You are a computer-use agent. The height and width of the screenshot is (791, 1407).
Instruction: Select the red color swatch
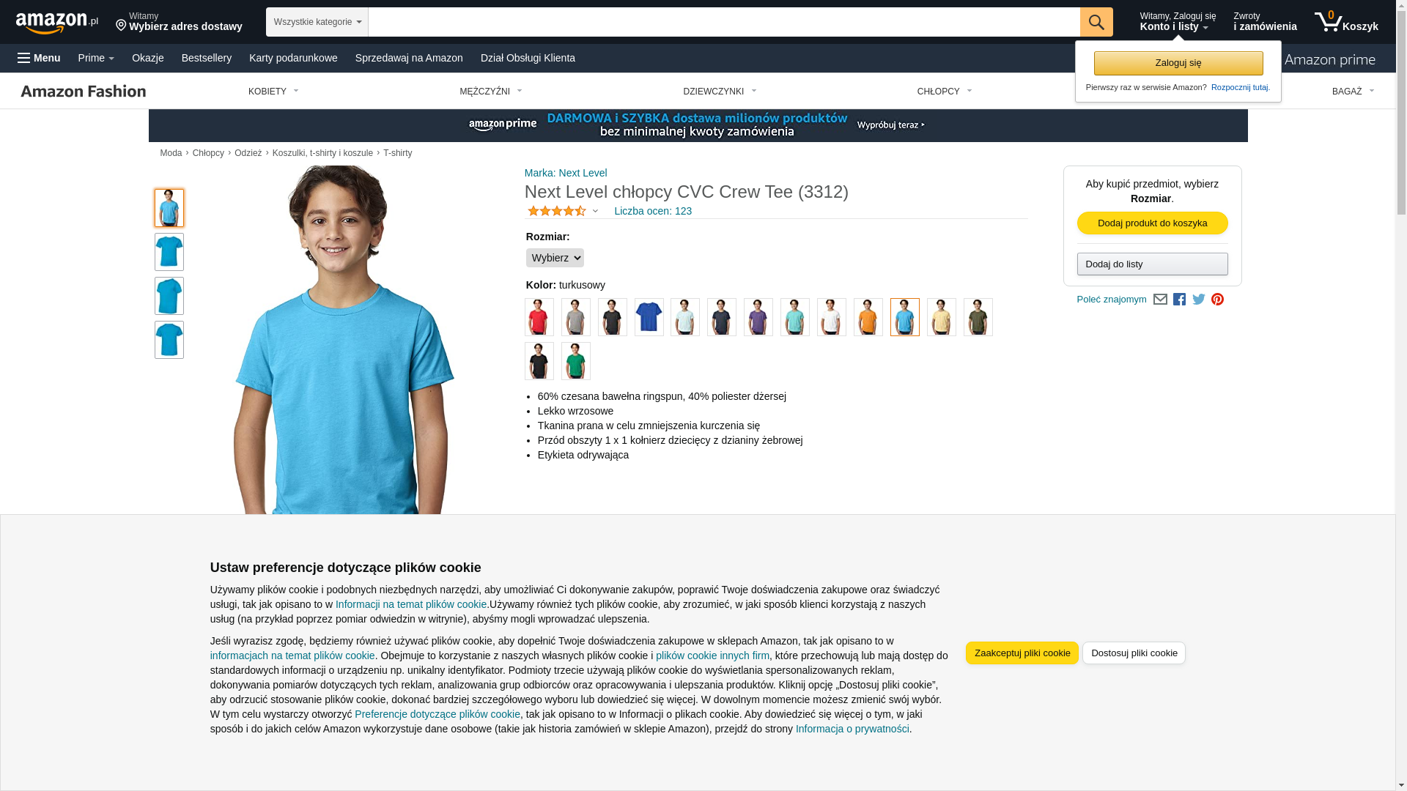(539, 317)
